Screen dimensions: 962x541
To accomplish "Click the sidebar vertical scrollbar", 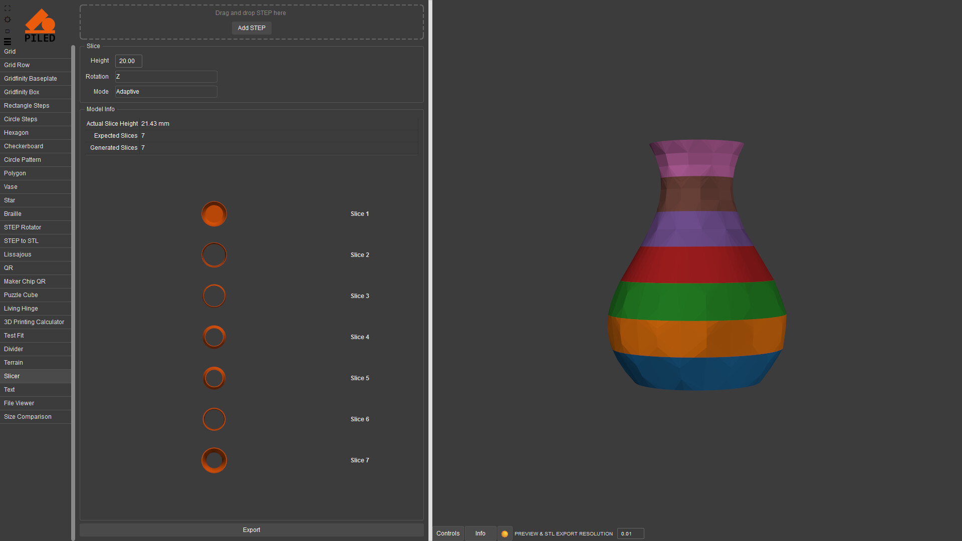I will [73, 291].
